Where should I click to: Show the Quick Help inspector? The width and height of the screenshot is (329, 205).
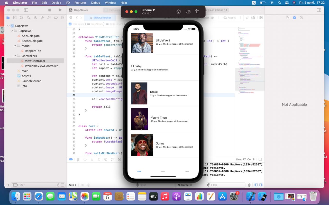click(x=301, y=18)
